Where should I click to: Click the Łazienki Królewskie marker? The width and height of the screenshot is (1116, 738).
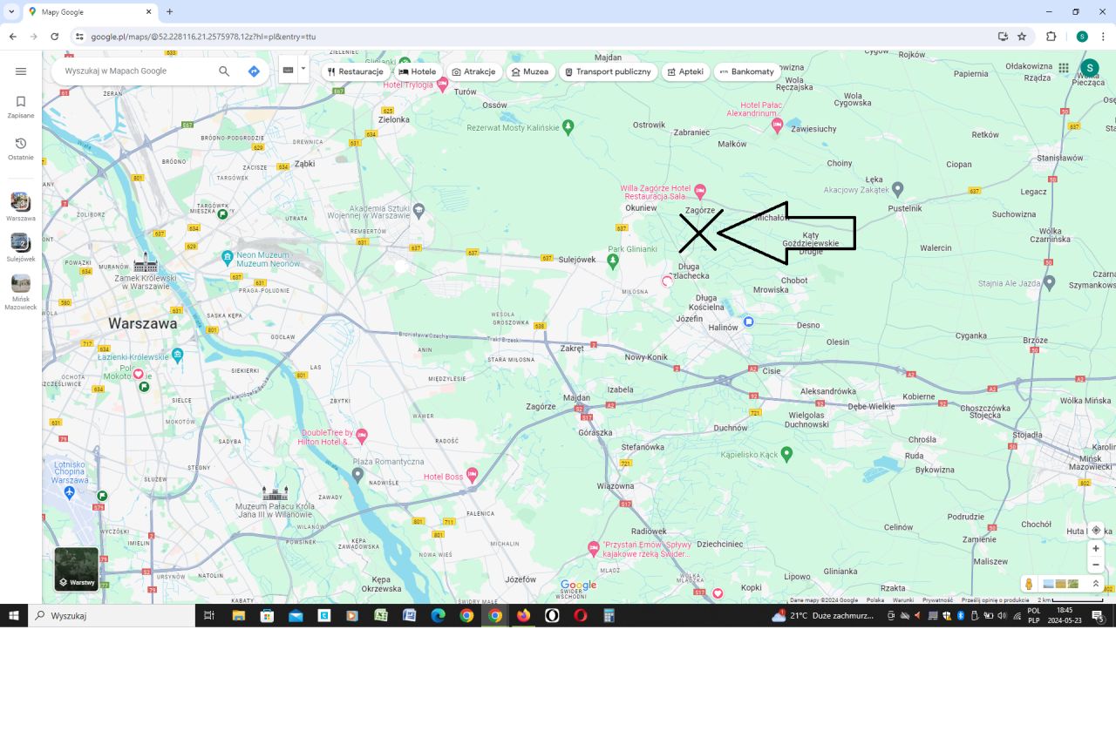pos(177,355)
